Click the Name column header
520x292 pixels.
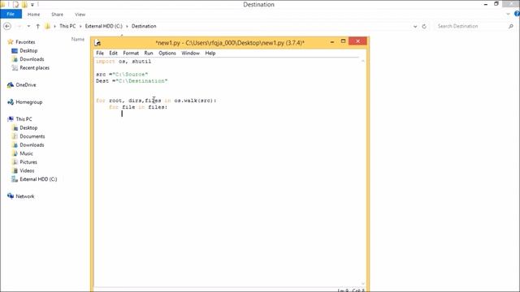coord(78,40)
